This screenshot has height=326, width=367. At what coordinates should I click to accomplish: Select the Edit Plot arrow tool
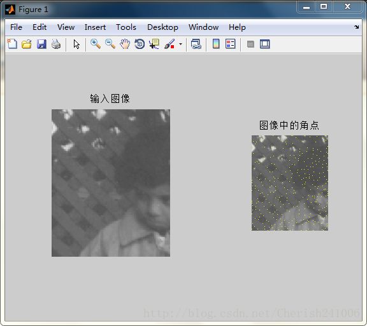click(x=76, y=44)
